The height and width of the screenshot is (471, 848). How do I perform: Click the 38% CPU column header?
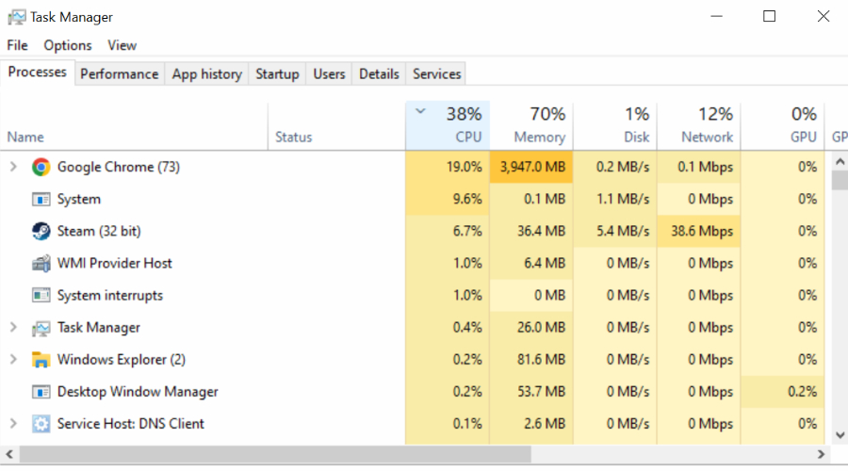pos(448,126)
